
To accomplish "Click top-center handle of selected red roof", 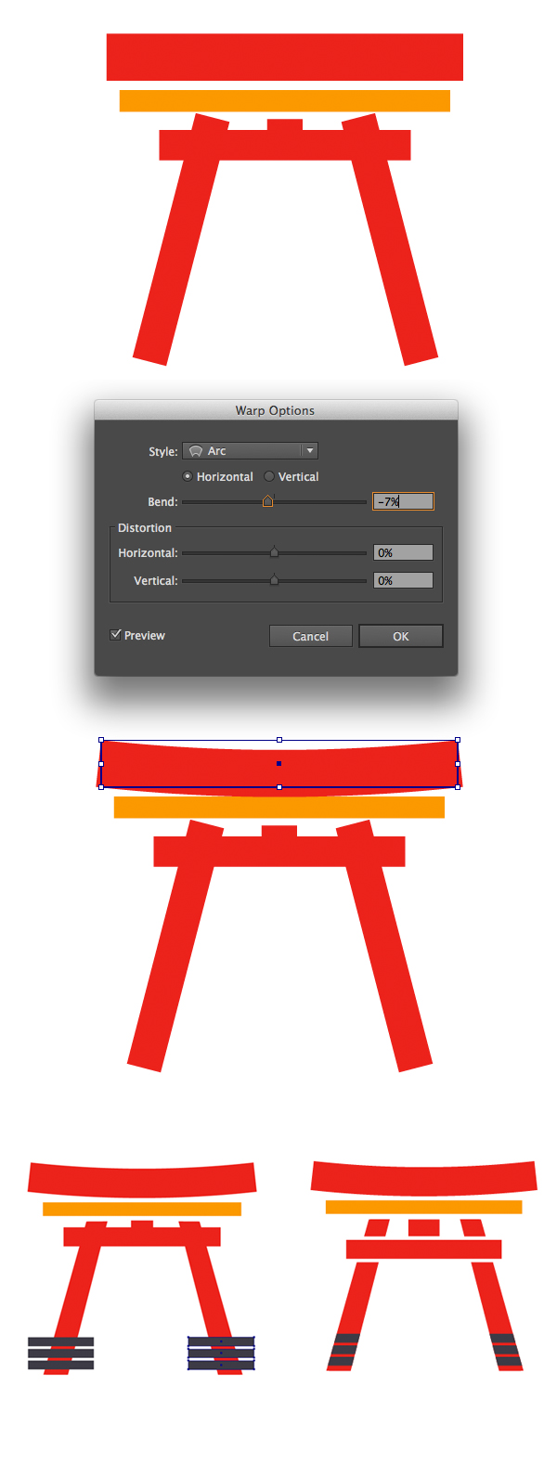I will pyautogui.click(x=279, y=740).
